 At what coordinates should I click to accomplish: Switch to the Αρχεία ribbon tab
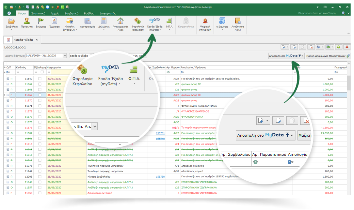click(55, 13)
